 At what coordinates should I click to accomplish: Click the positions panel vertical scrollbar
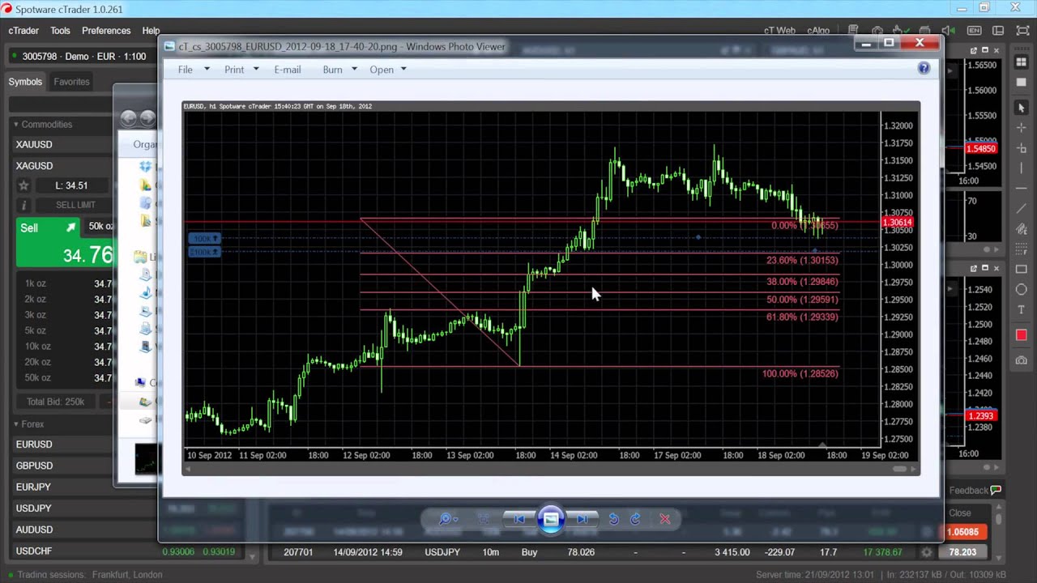click(x=999, y=518)
